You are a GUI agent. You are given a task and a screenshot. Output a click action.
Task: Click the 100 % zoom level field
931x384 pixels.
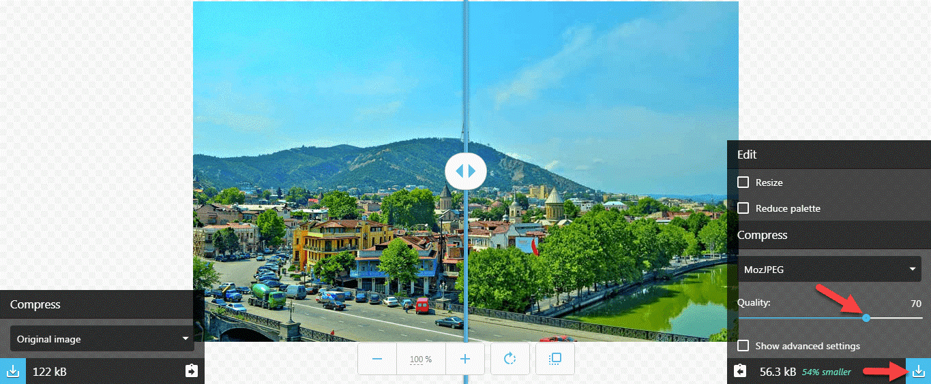click(421, 359)
